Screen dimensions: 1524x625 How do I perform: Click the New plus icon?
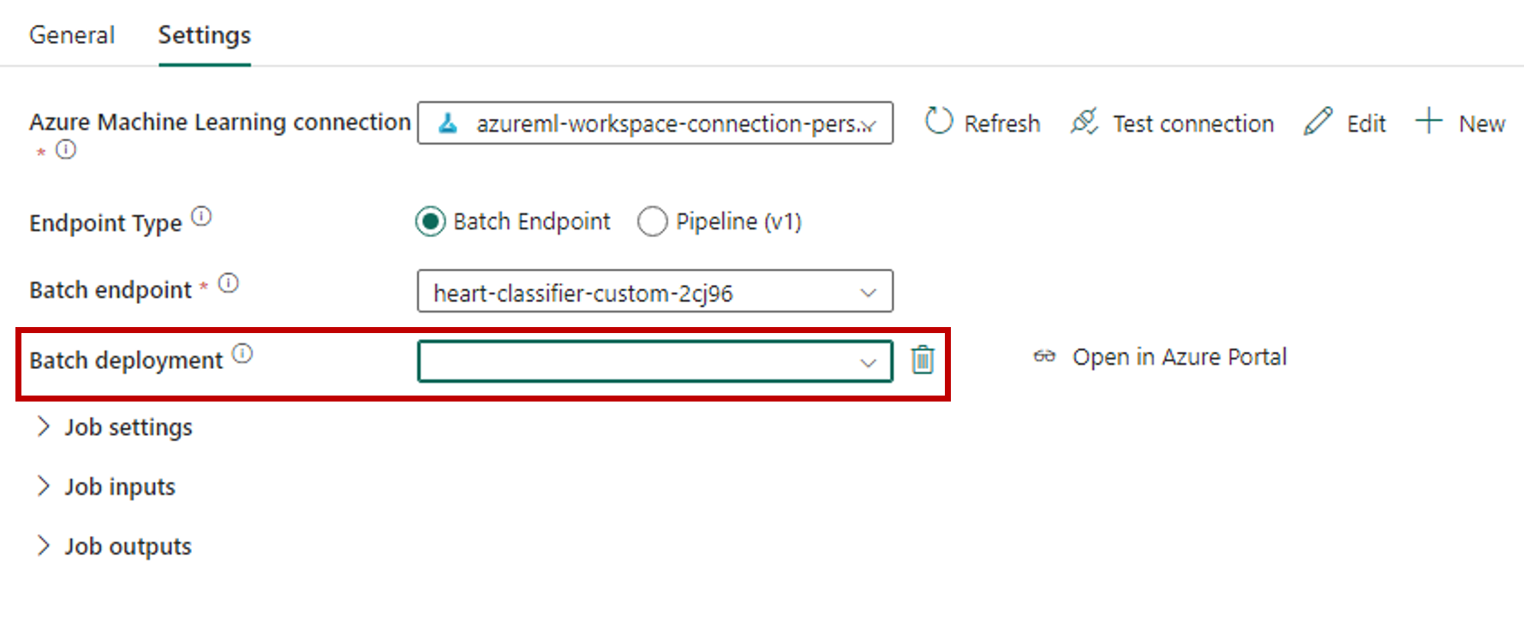tap(1428, 121)
